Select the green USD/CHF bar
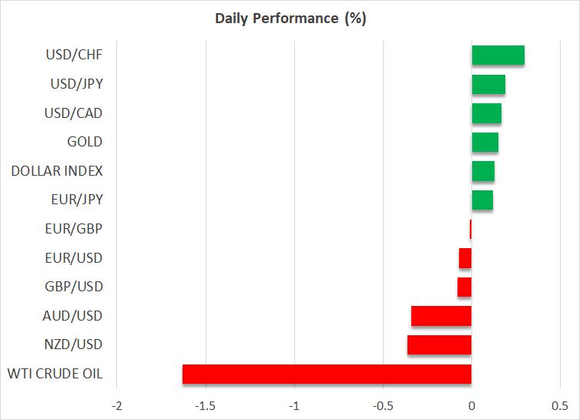This screenshot has width=580, height=420. click(498, 55)
